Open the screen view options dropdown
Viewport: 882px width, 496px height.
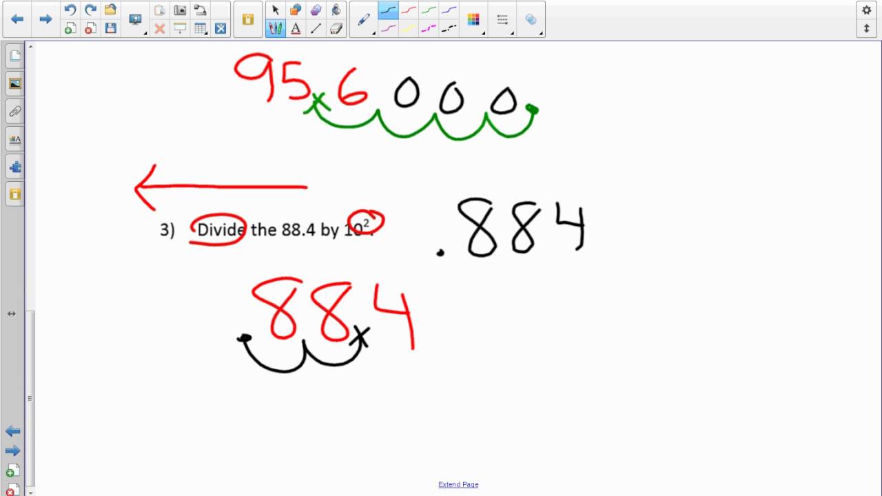(x=136, y=19)
